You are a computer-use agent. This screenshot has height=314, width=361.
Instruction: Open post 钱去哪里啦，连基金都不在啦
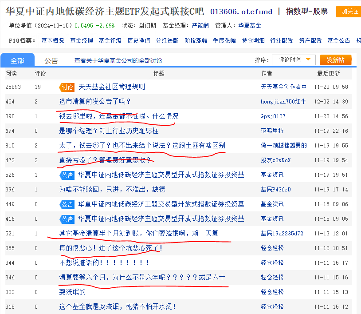pyautogui.click(x=119, y=116)
